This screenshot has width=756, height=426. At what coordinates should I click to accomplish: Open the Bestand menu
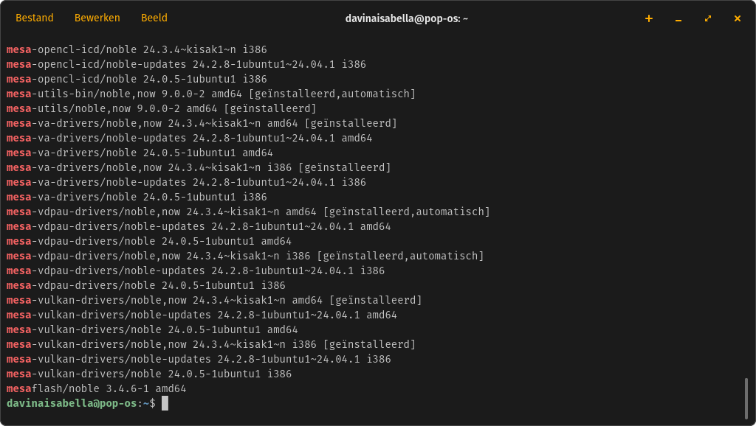[x=34, y=18]
